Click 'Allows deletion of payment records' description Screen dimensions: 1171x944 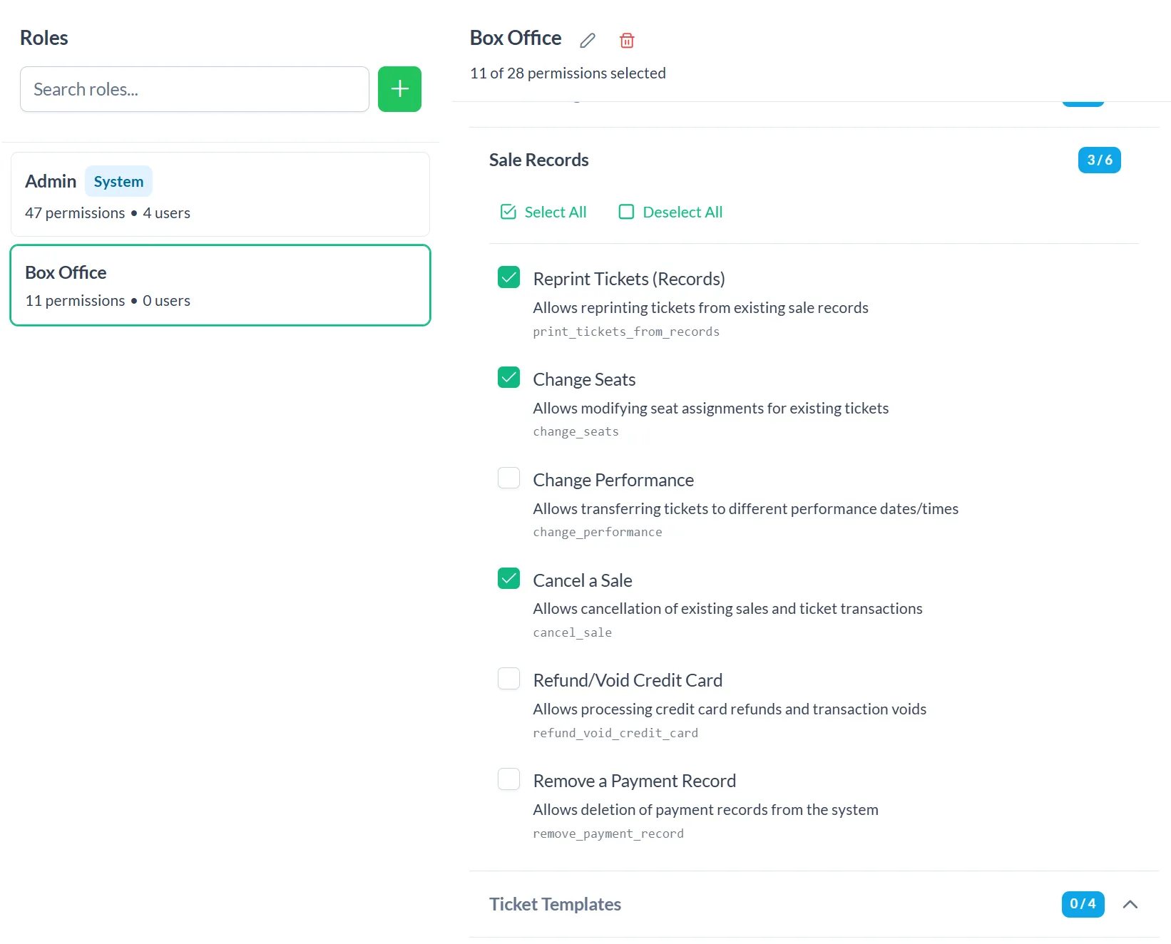tap(705, 810)
